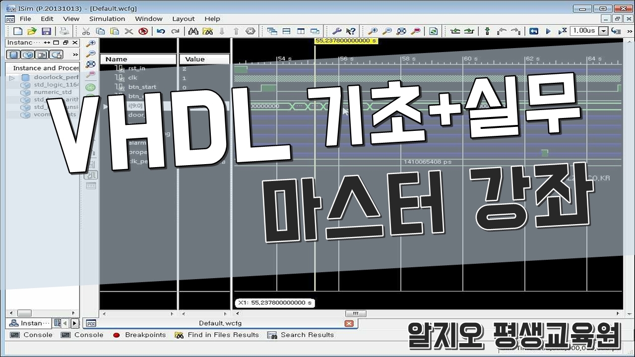Image resolution: width=635 pixels, height=357 pixels.
Task: Click the Paste toolbar icon
Action: 115,31
